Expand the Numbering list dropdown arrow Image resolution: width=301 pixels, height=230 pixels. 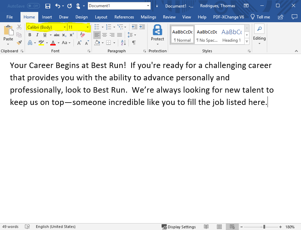pyautogui.click(x=114, y=27)
